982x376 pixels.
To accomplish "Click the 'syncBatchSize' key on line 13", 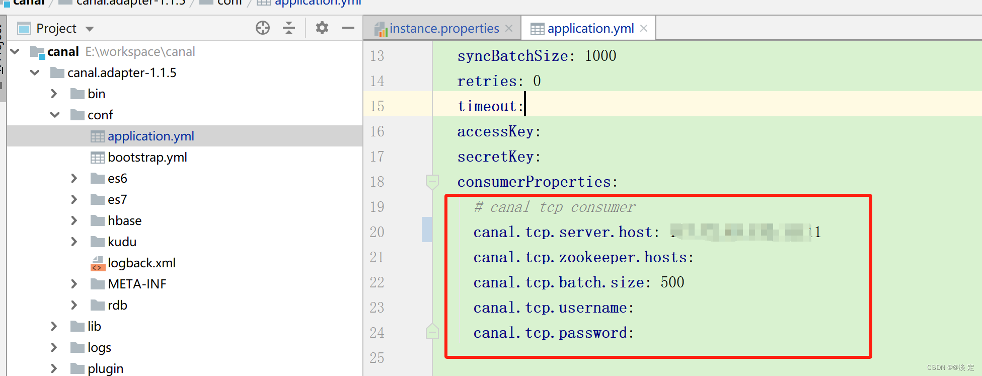I will coord(513,56).
